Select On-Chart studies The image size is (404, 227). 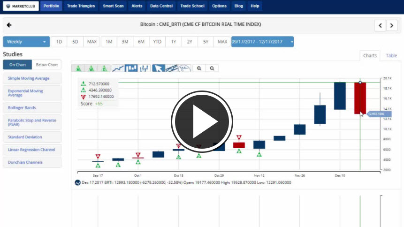(17, 65)
